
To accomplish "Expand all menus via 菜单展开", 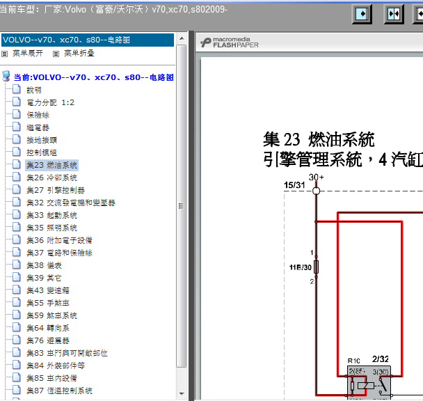I will pyautogui.click(x=28, y=53).
